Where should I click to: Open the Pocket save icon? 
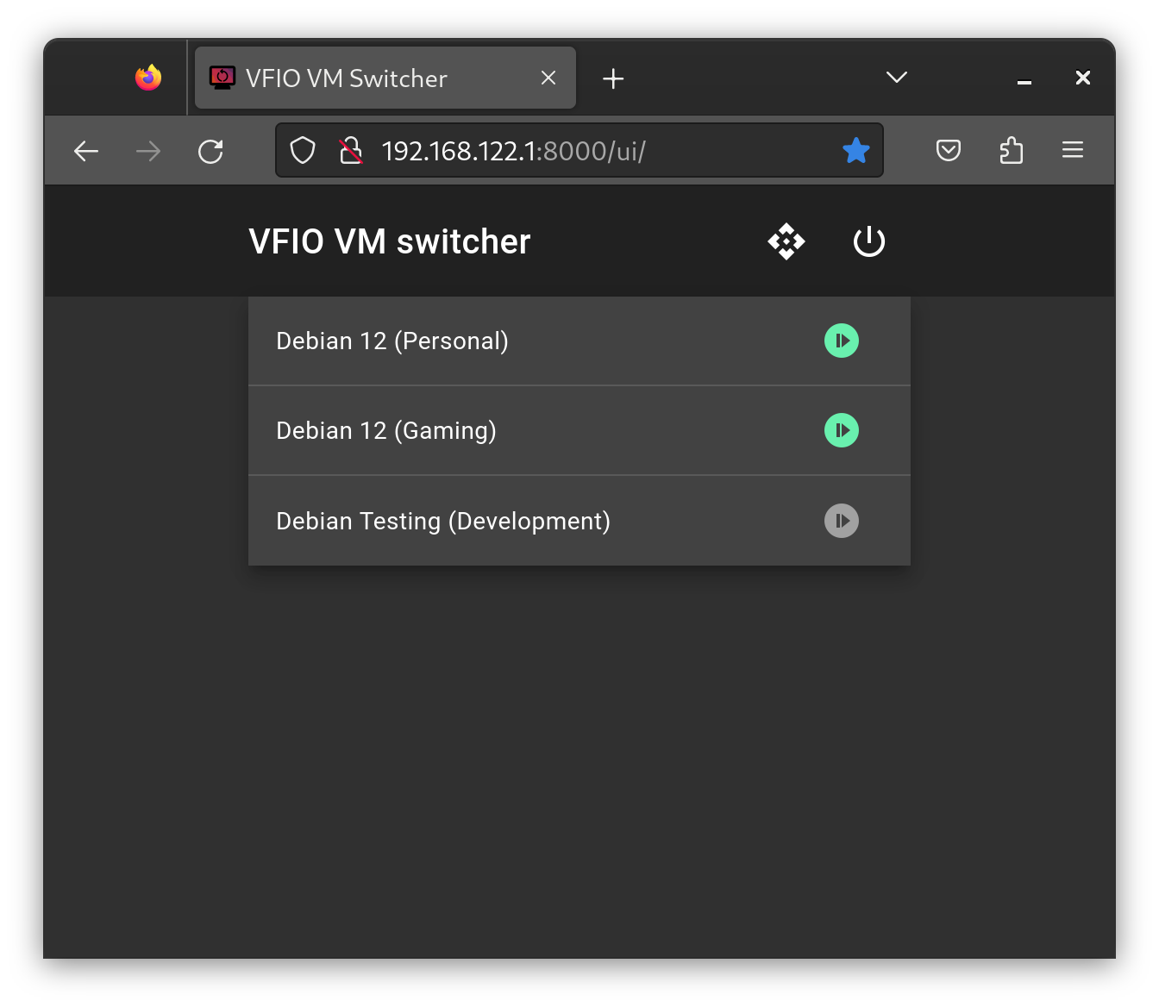(x=949, y=151)
